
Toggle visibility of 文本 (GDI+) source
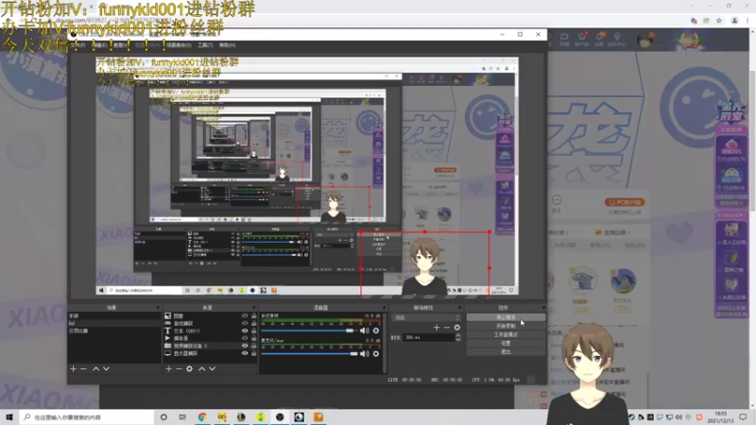(245, 331)
